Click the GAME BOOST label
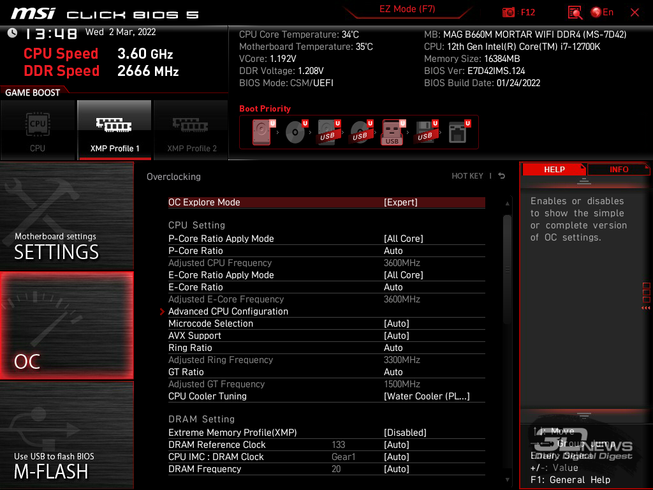653x490 pixels. tap(33, 93)
